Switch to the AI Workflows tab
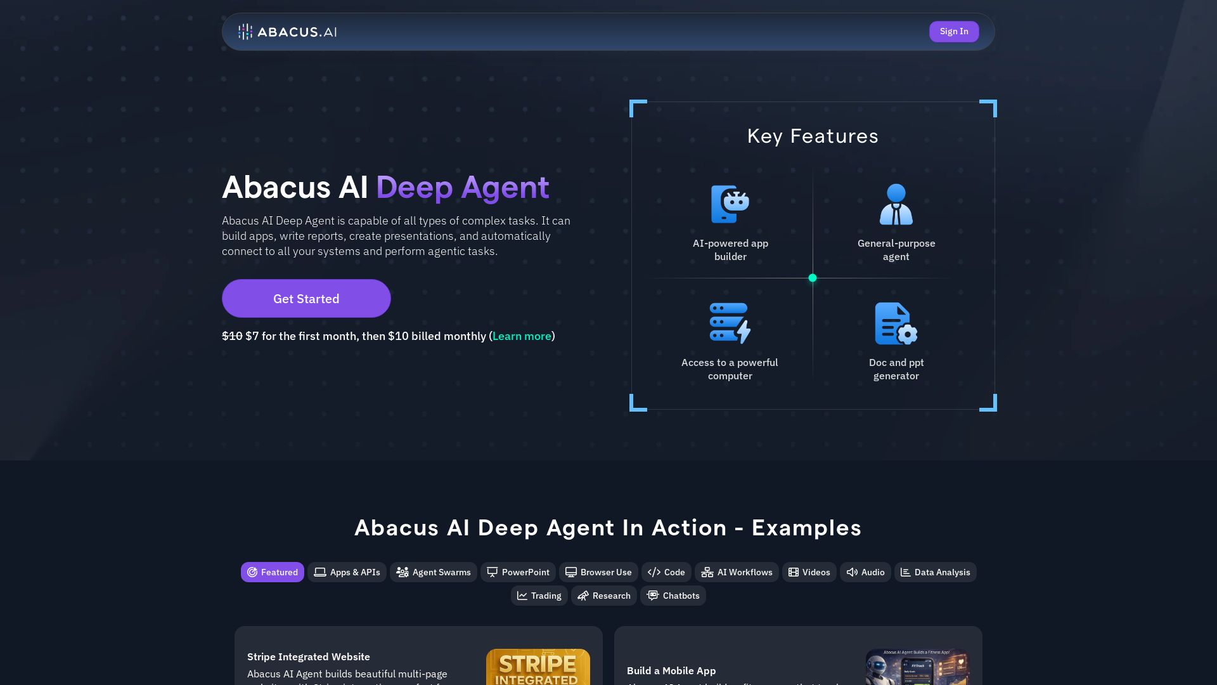 pyautogui.click(x=737, y=572)
